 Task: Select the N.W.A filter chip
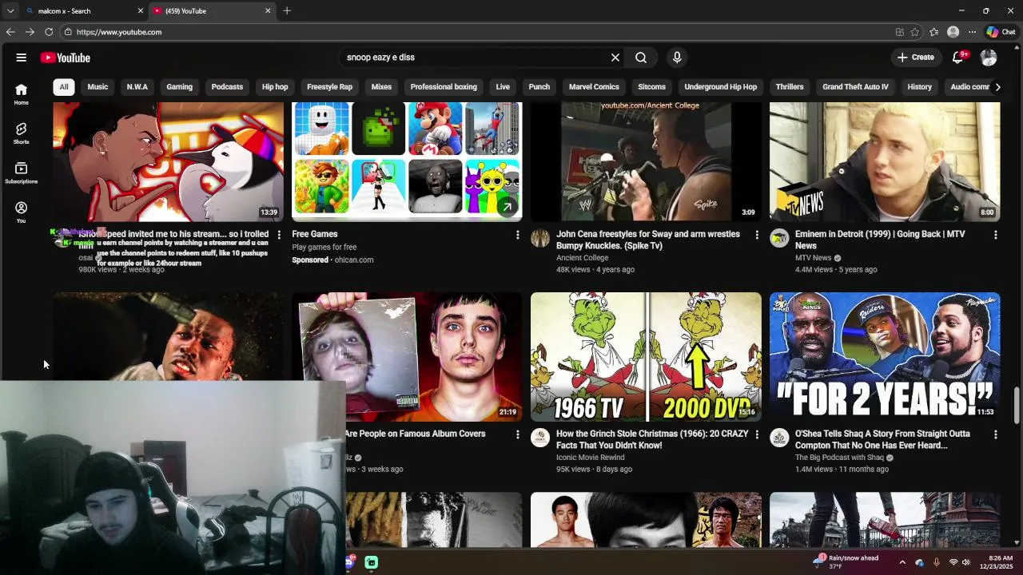(x=137, y=87)
